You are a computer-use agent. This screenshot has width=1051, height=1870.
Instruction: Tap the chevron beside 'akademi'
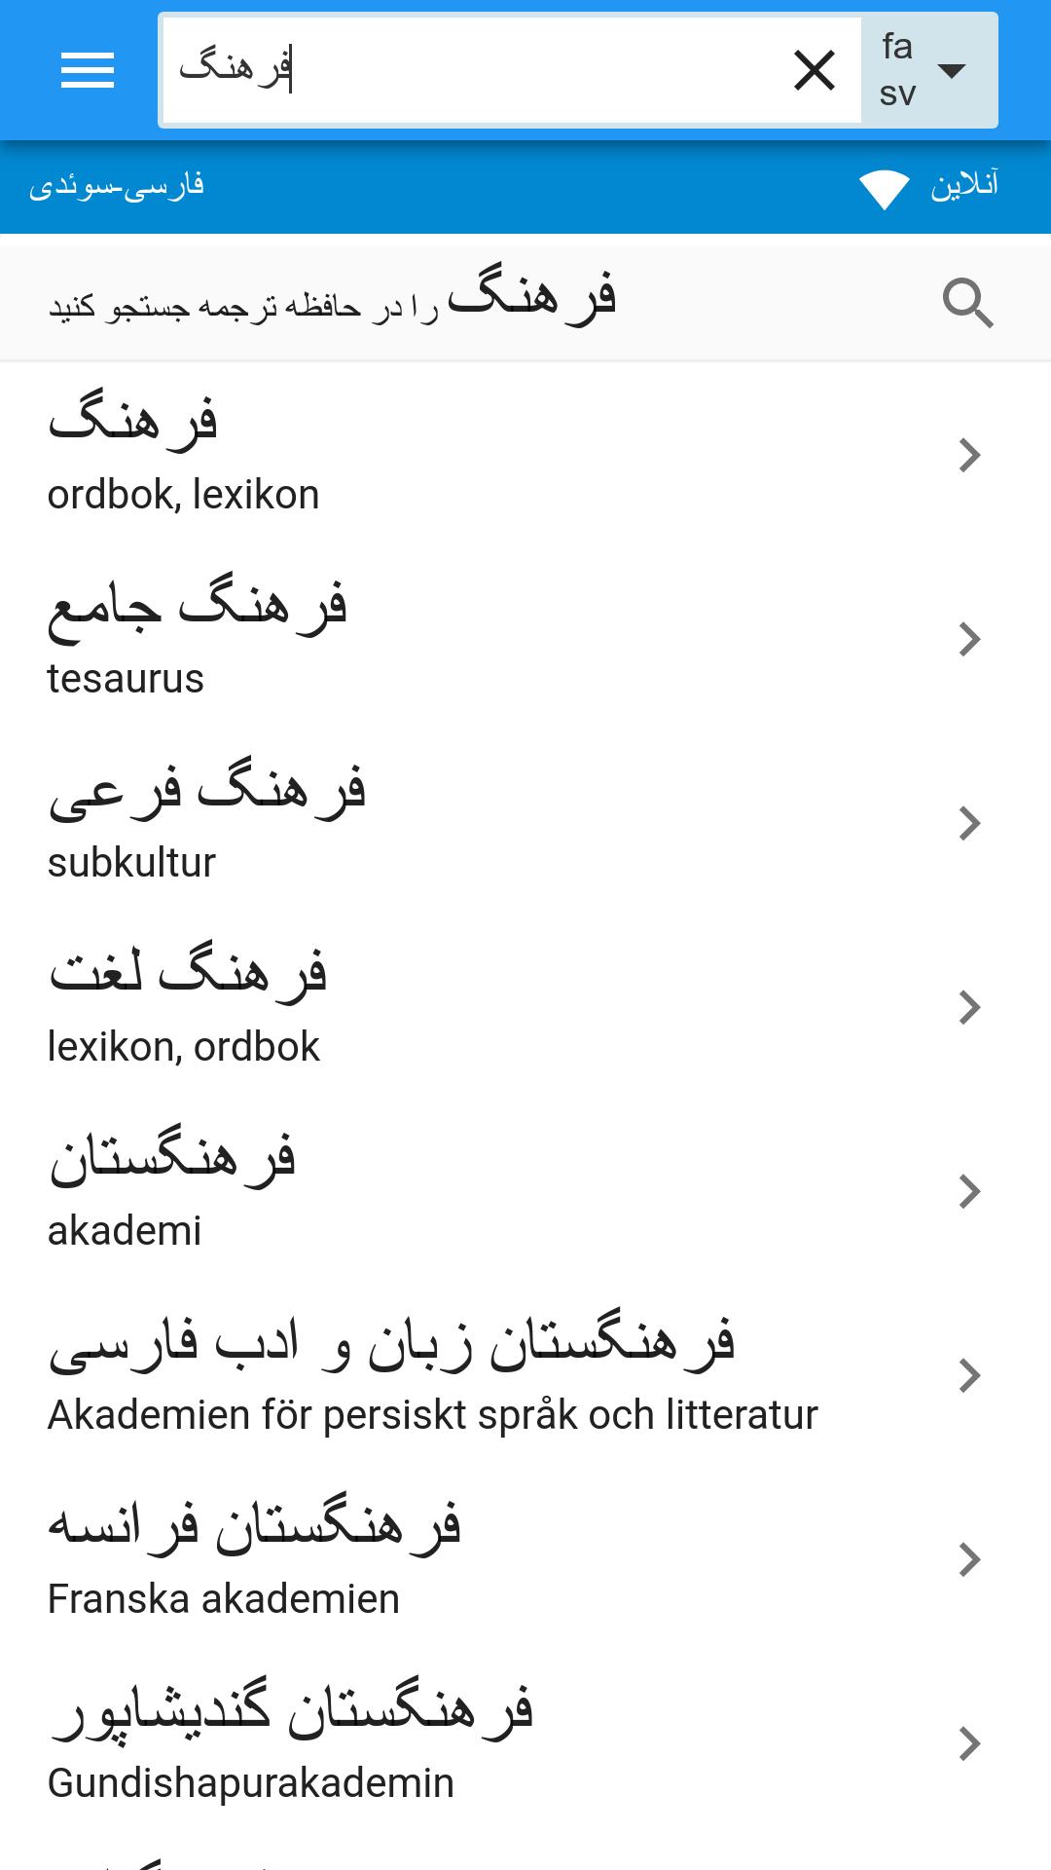point(969,1192)
